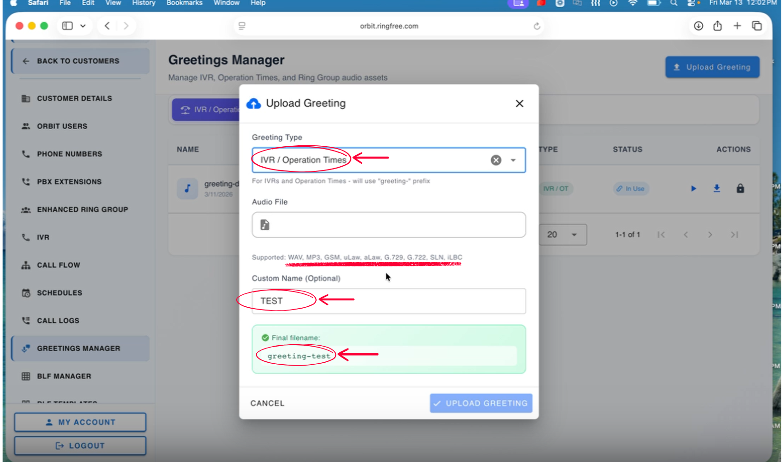The width and height of the screenshot is (784, 462).
Task: Show Safari downloads list
Action: click(x=698, y=26)
